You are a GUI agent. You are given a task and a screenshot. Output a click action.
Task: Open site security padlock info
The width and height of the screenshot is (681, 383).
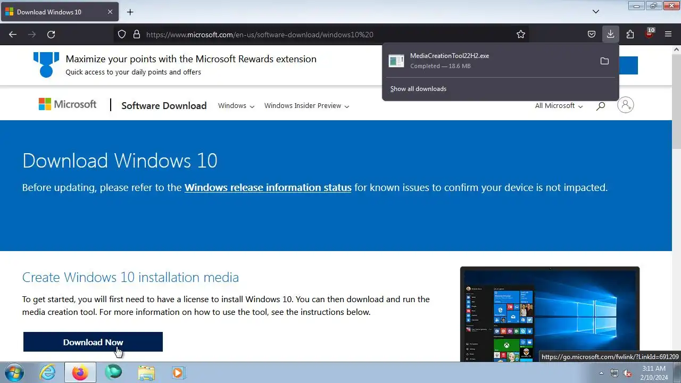coord(137,35)
